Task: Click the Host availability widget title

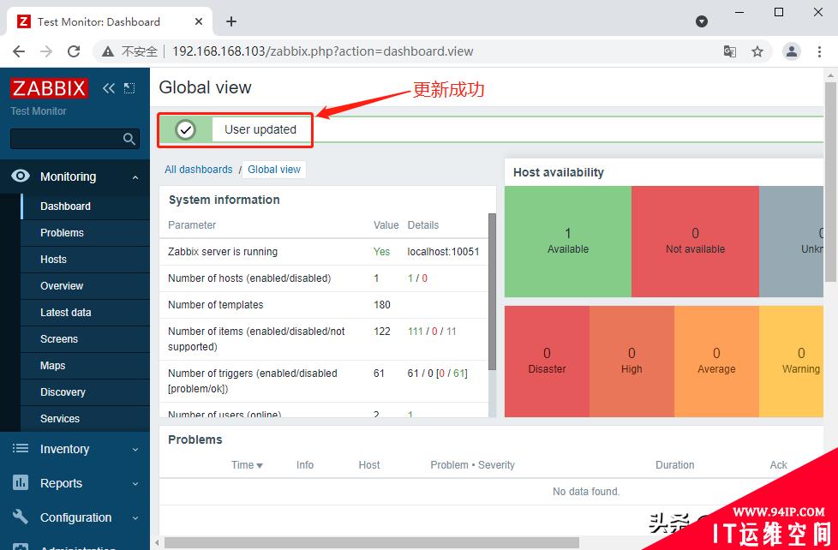Action: point(558,172)
